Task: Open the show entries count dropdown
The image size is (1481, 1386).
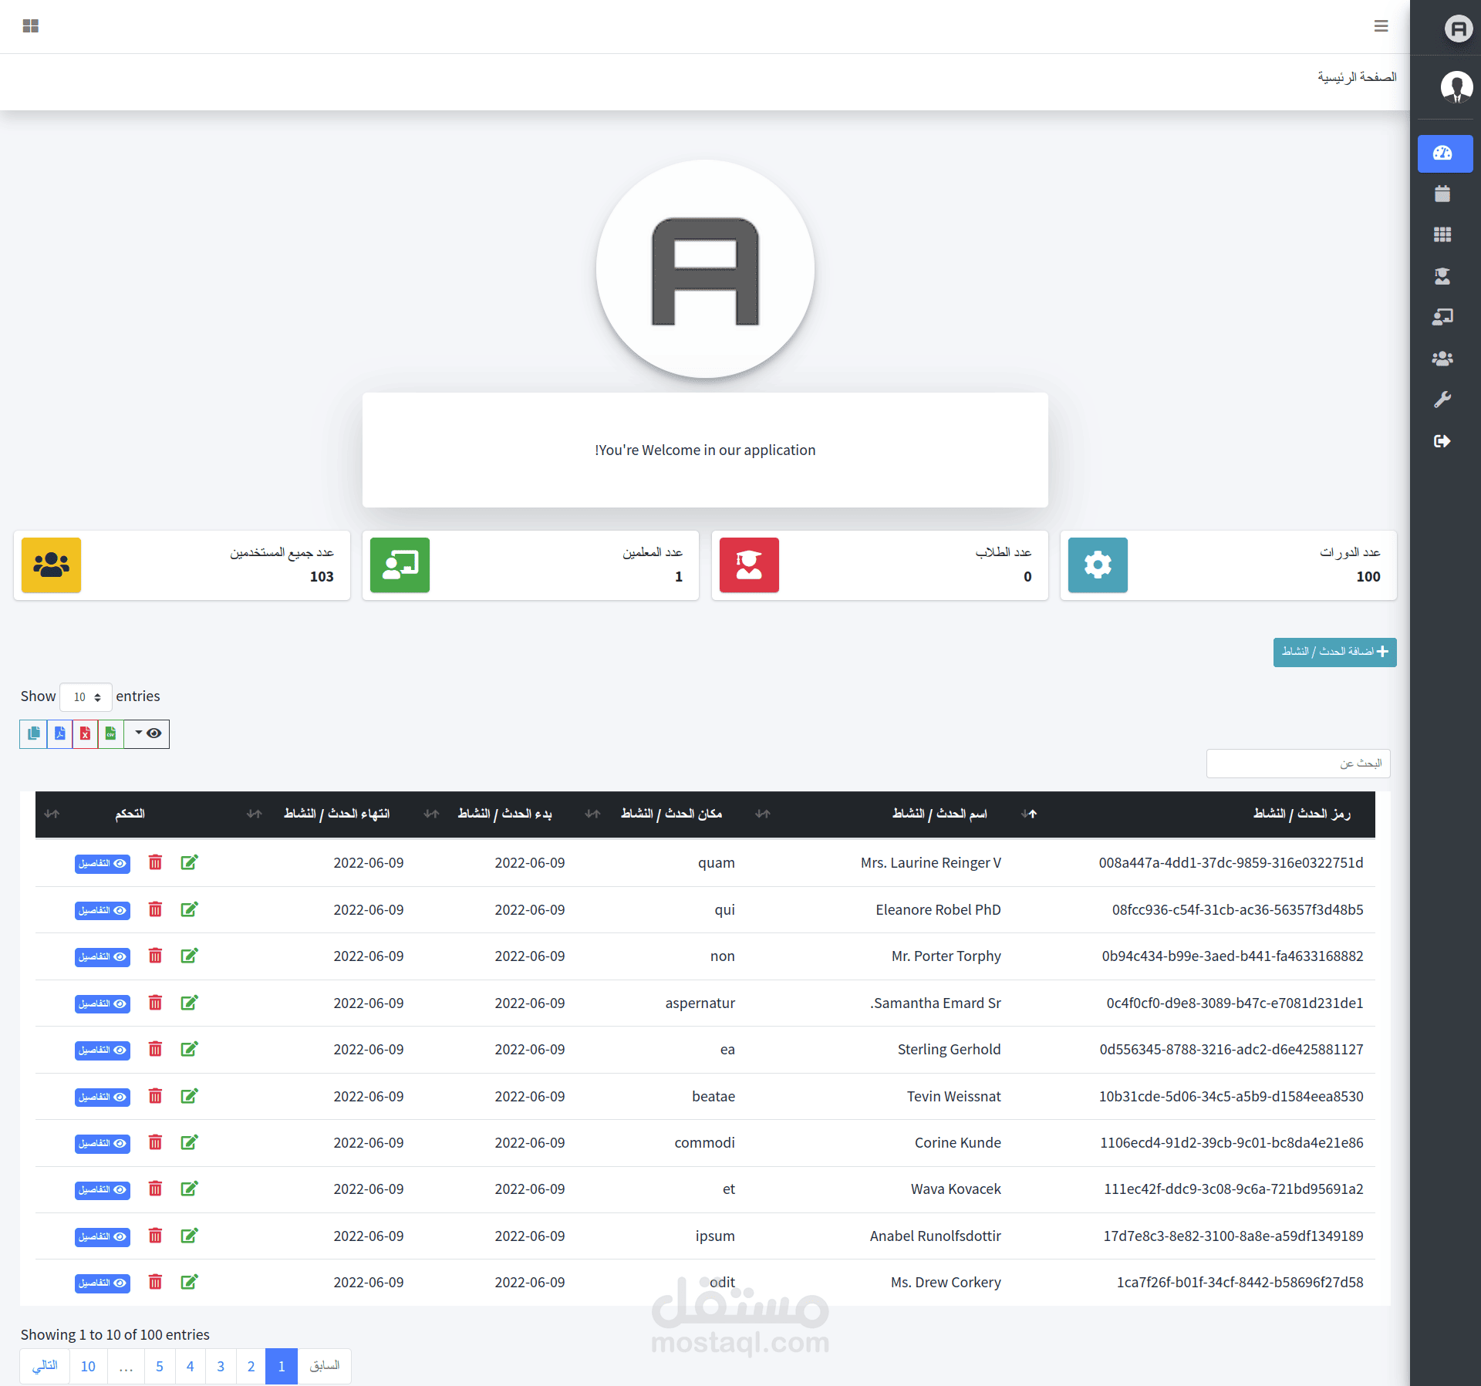Action: click(86, 697)
